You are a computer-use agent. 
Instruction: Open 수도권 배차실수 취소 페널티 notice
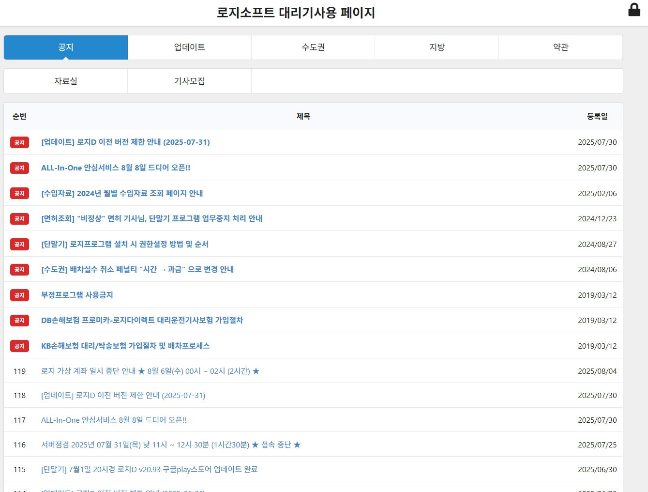[x=137, y=269]
